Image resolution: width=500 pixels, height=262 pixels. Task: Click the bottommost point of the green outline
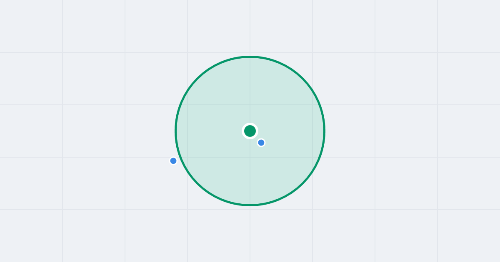(250, 205)
